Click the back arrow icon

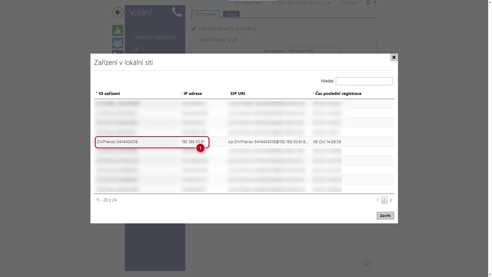pos(118,12)
